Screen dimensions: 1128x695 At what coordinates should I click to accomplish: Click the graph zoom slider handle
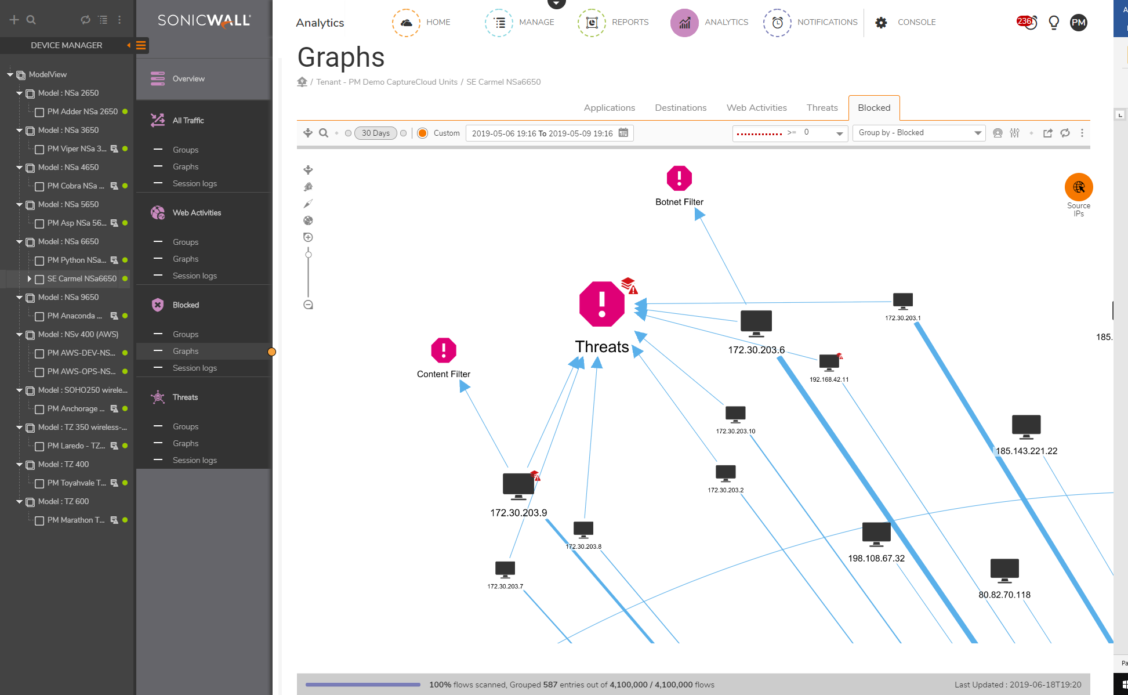click(308, 255)
